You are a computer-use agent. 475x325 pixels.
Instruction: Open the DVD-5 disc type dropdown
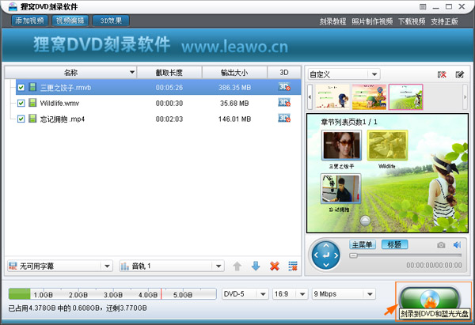263,294
